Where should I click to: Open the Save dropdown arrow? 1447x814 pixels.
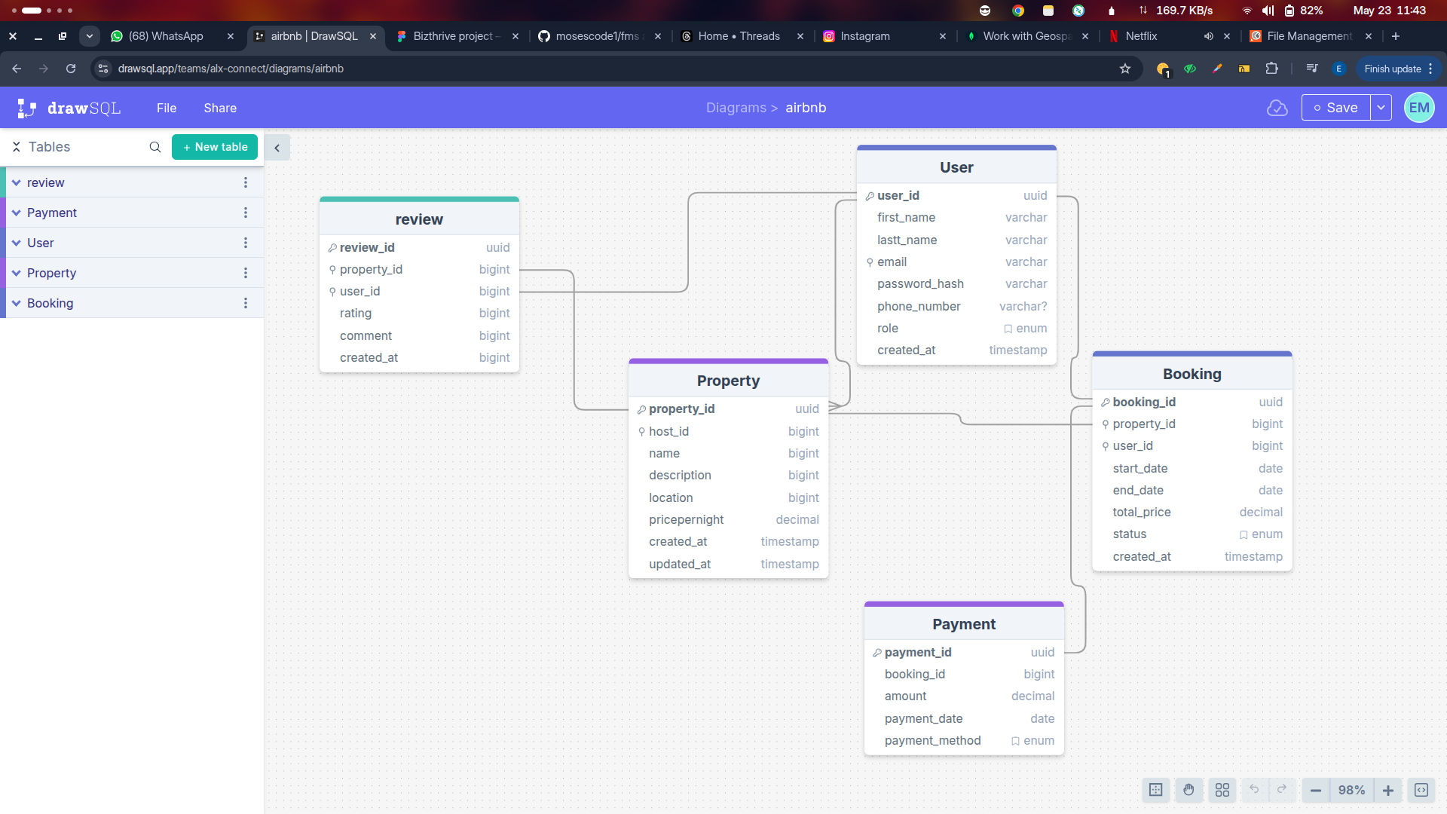pos(1381,107)
